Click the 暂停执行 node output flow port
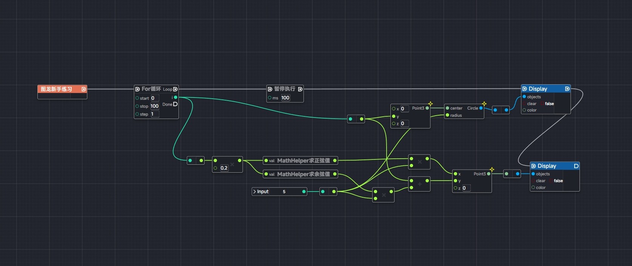This screenshot has width=632, height=266. (300, 89)
